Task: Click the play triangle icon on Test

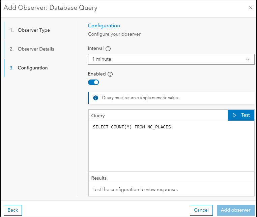Action: tap(235, 115)
